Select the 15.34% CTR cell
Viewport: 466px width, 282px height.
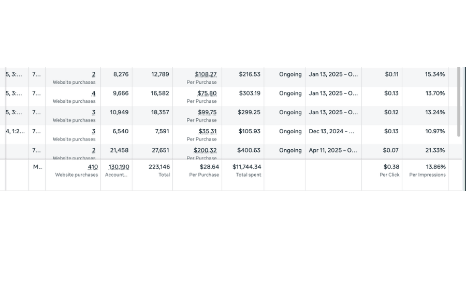(x=425, y=77)
